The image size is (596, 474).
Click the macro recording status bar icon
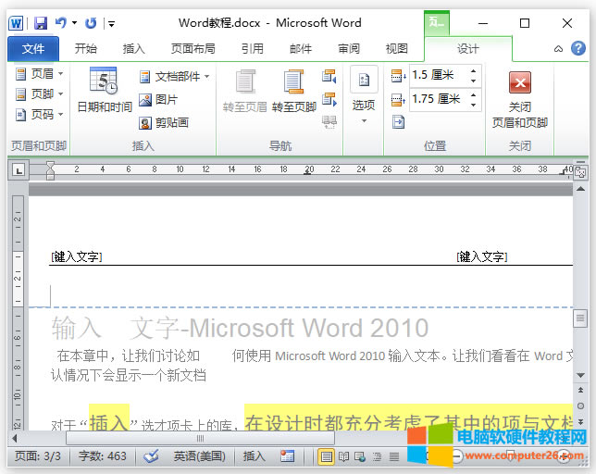[x=287, y=455]
